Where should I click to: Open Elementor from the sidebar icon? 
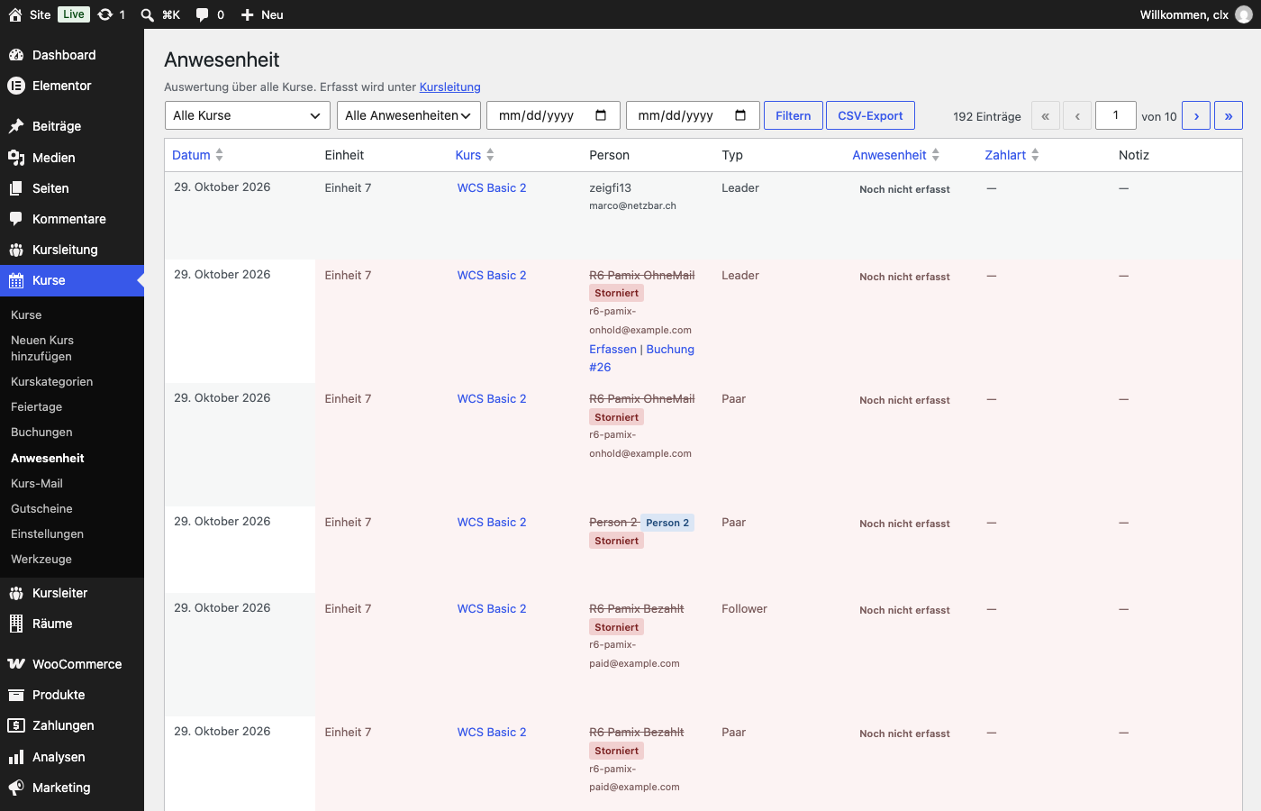click(x=16, y=86)
